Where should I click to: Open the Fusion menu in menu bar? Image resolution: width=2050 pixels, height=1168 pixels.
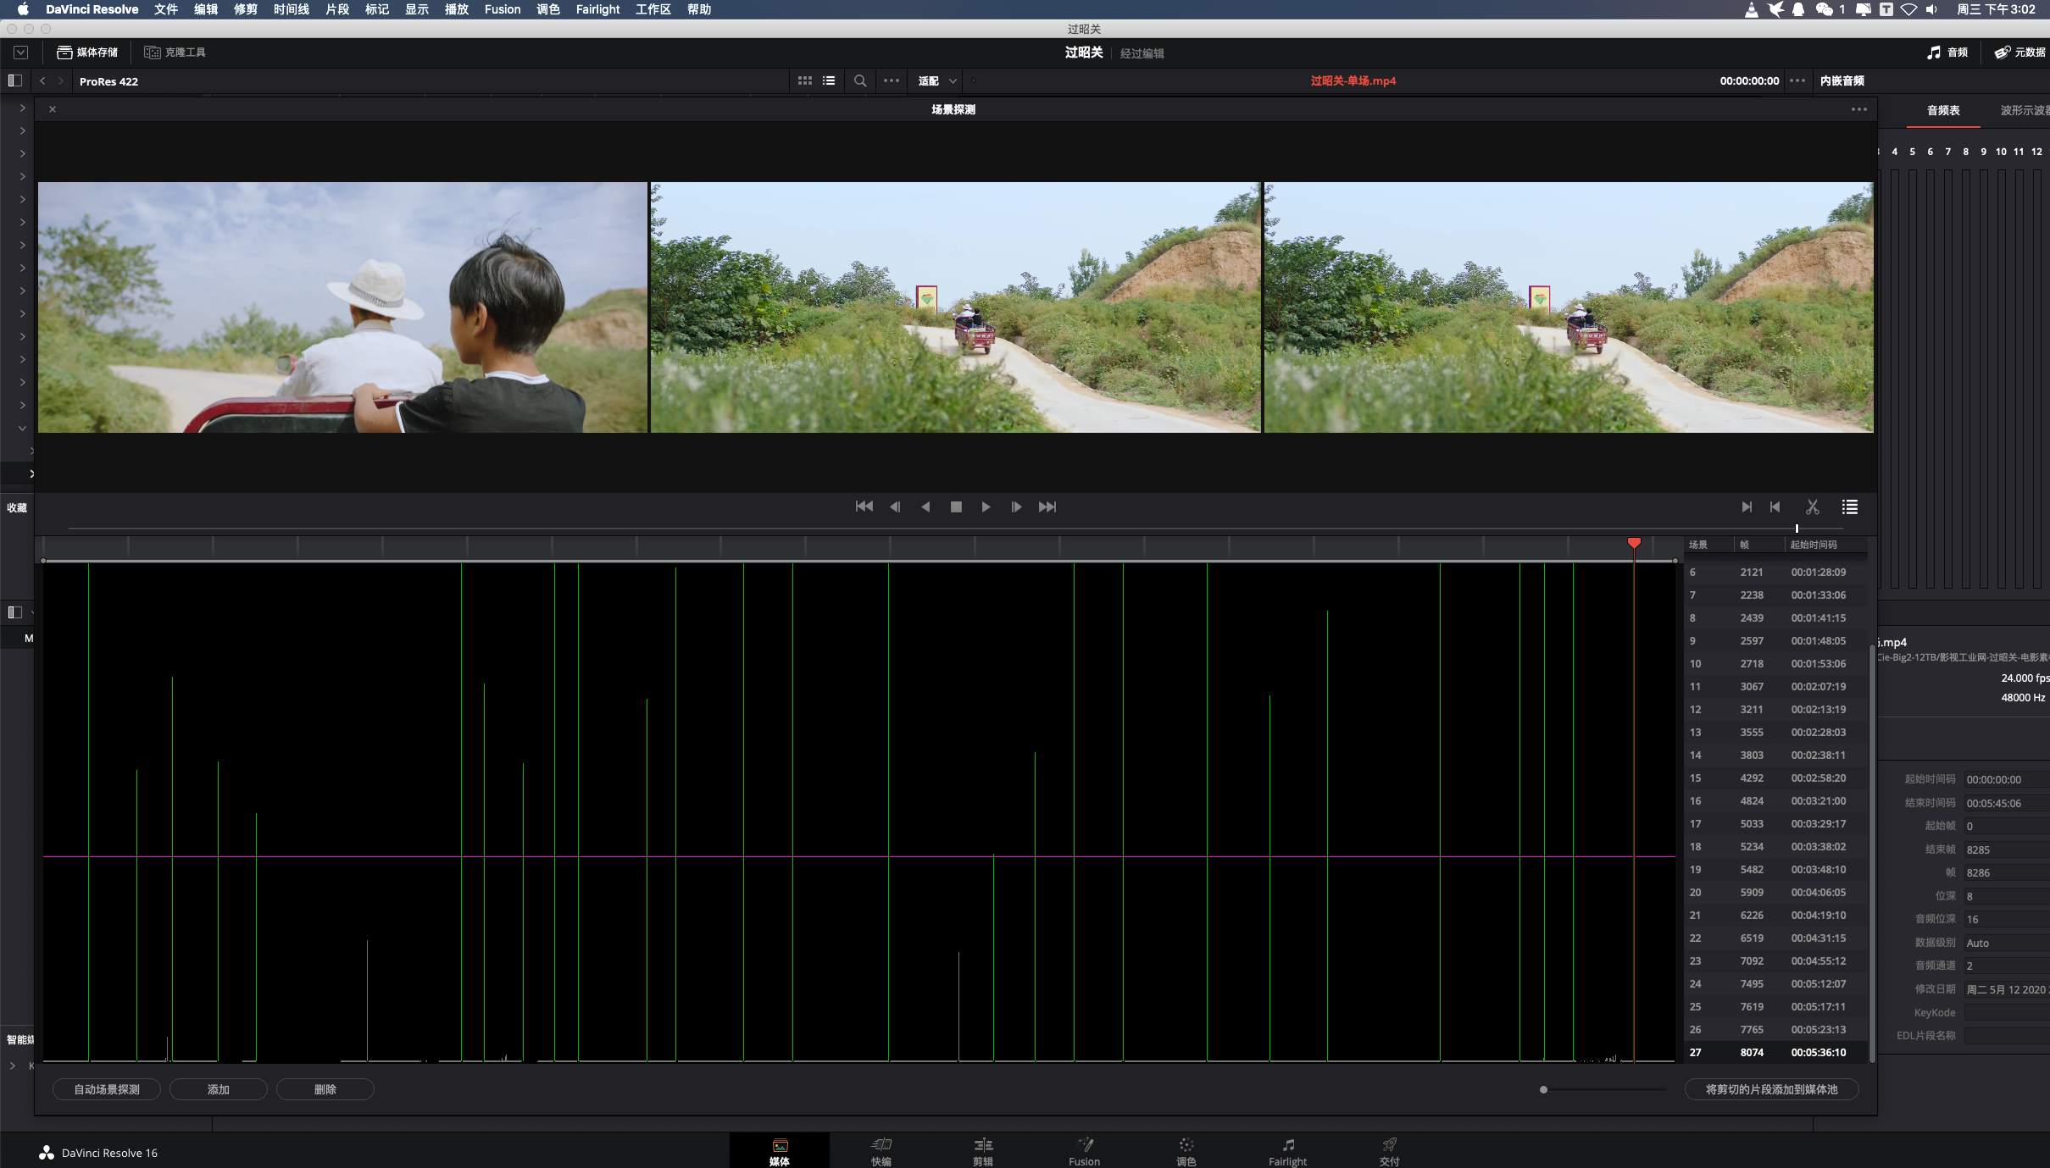pos(503,9)
